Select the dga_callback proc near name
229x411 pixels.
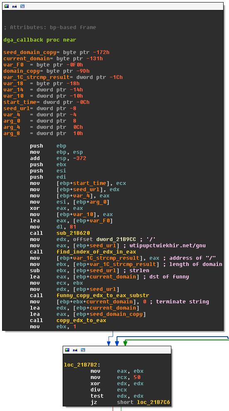click(40, 40)
